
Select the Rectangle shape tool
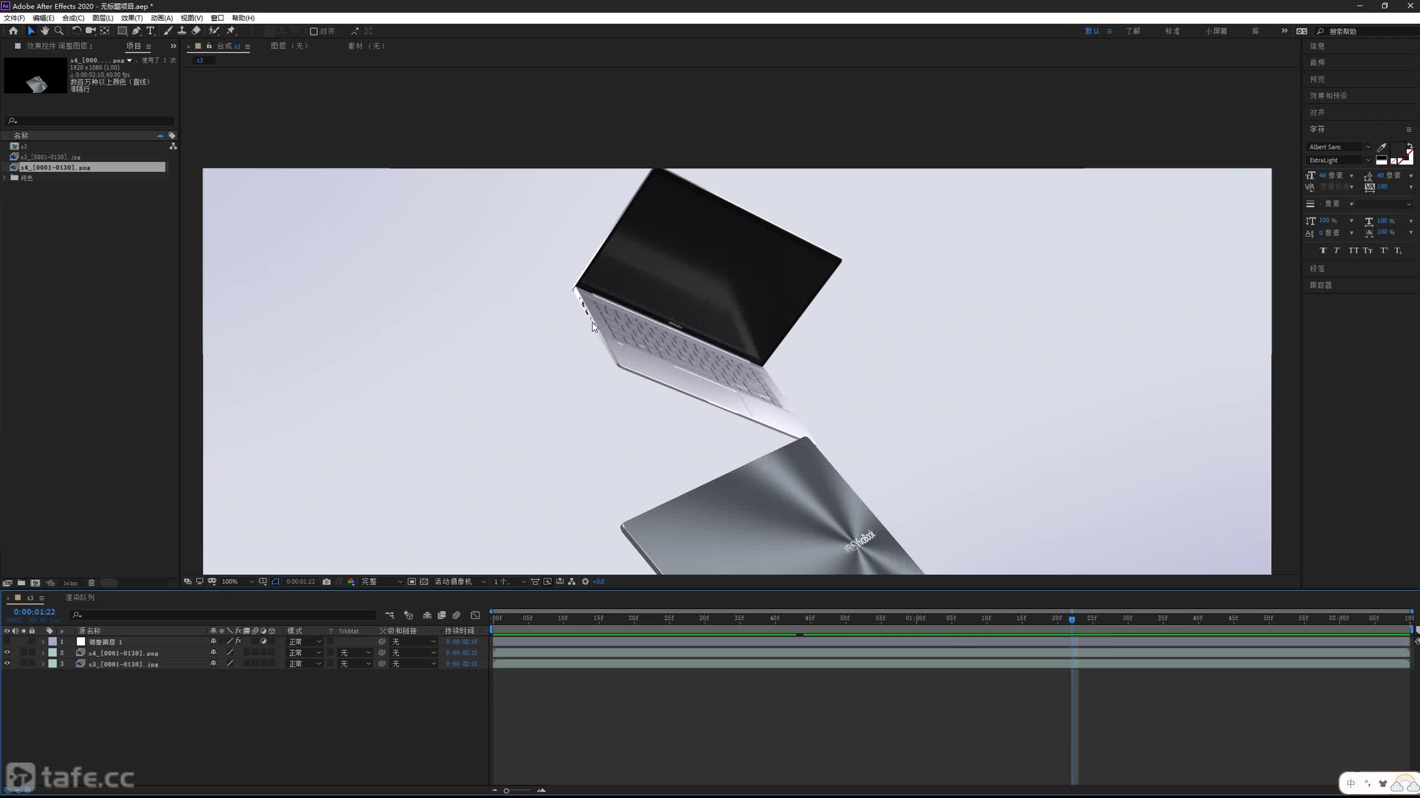pos(122,31)
